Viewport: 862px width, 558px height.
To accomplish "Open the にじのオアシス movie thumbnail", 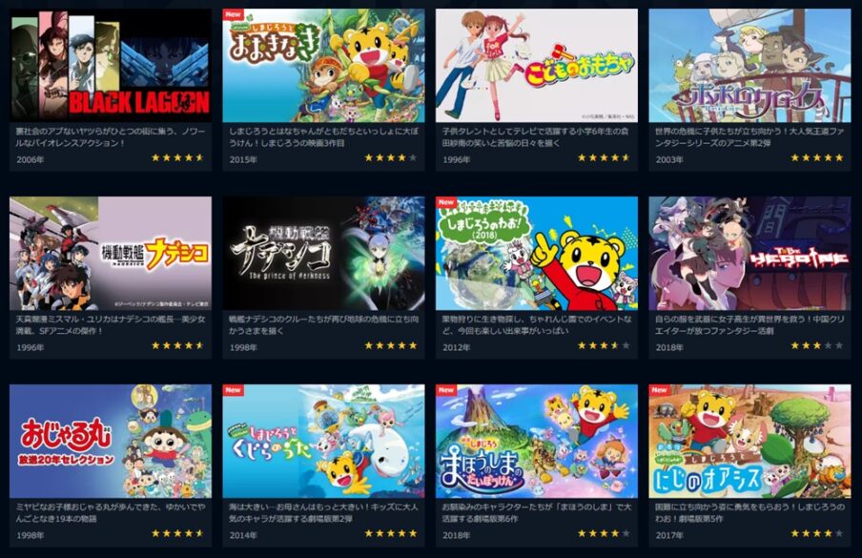I will (749, 442).
